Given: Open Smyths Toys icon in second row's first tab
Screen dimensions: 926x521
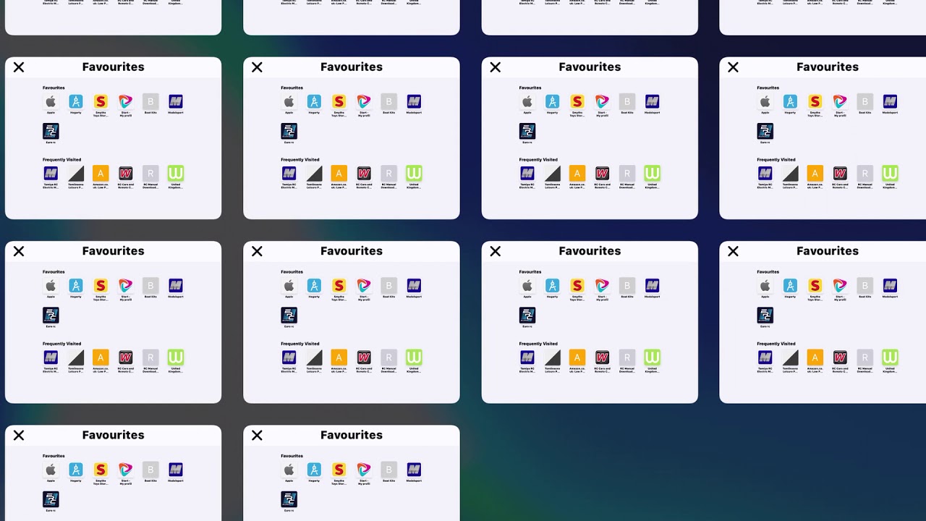Looking at the screenshot, I should (x=101, y=101).
